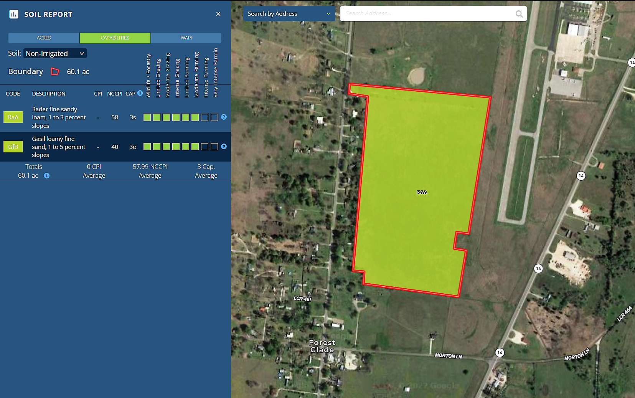Switch to the WAPI tab
Viewport: 635px width, 398px height.
point(186,38)
